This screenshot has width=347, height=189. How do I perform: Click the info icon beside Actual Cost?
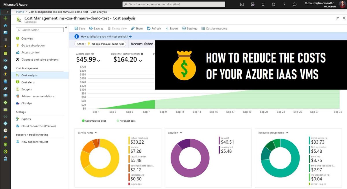(x=92, y=54)
